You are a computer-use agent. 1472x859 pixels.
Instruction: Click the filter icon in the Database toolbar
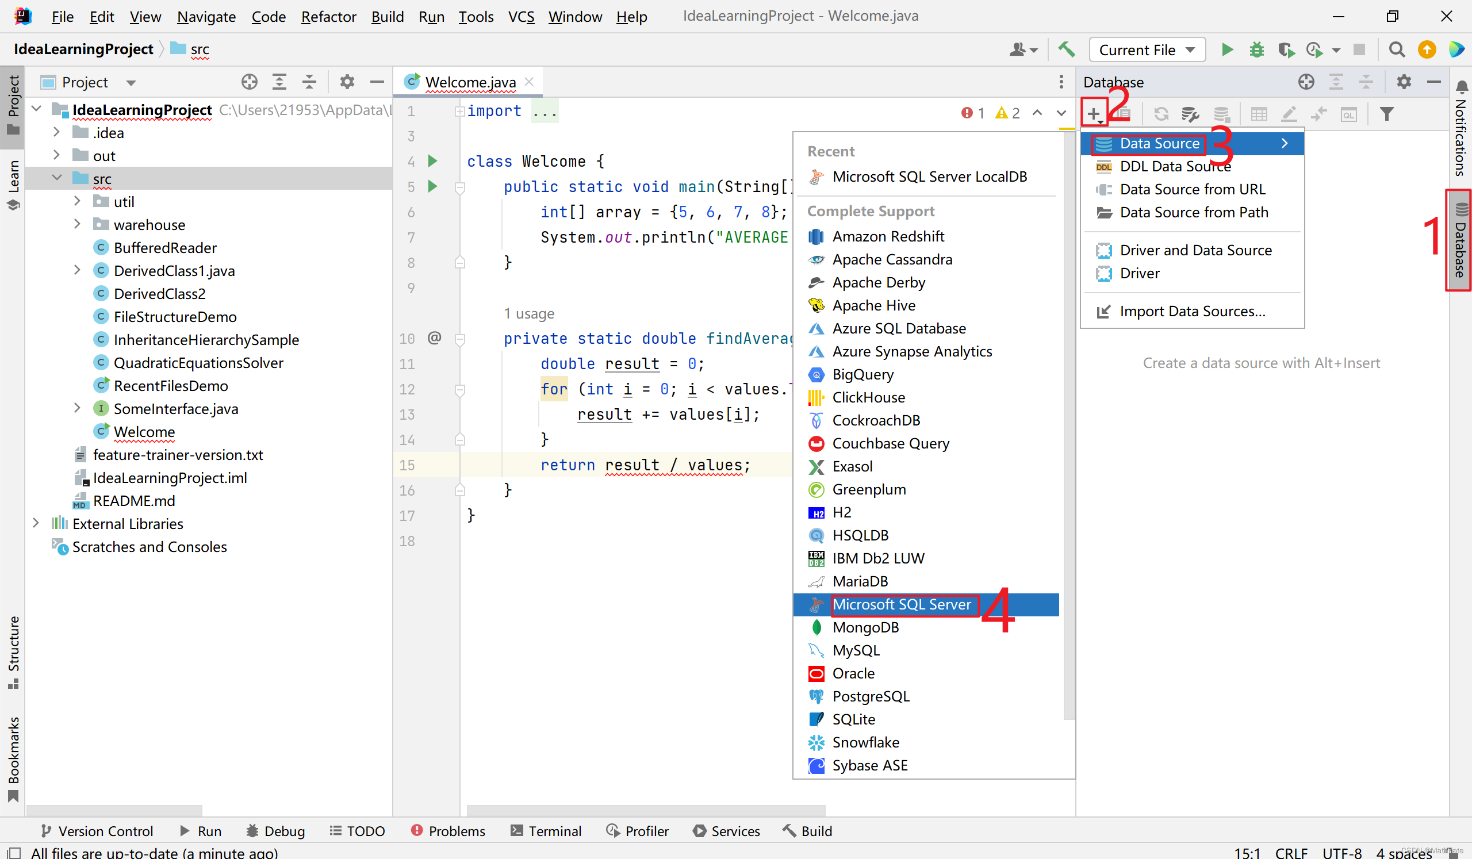point(1387,114)
